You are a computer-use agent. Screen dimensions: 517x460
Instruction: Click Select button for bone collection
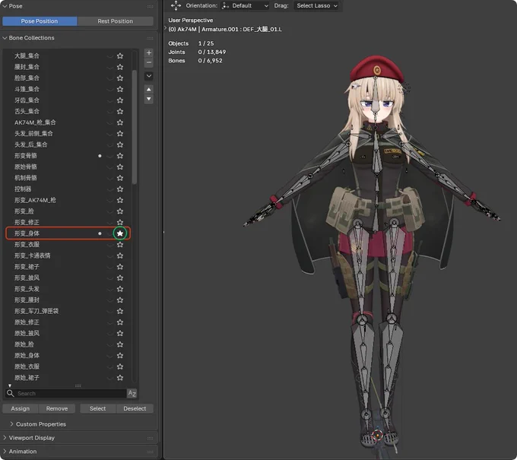(x=98, y=408)
